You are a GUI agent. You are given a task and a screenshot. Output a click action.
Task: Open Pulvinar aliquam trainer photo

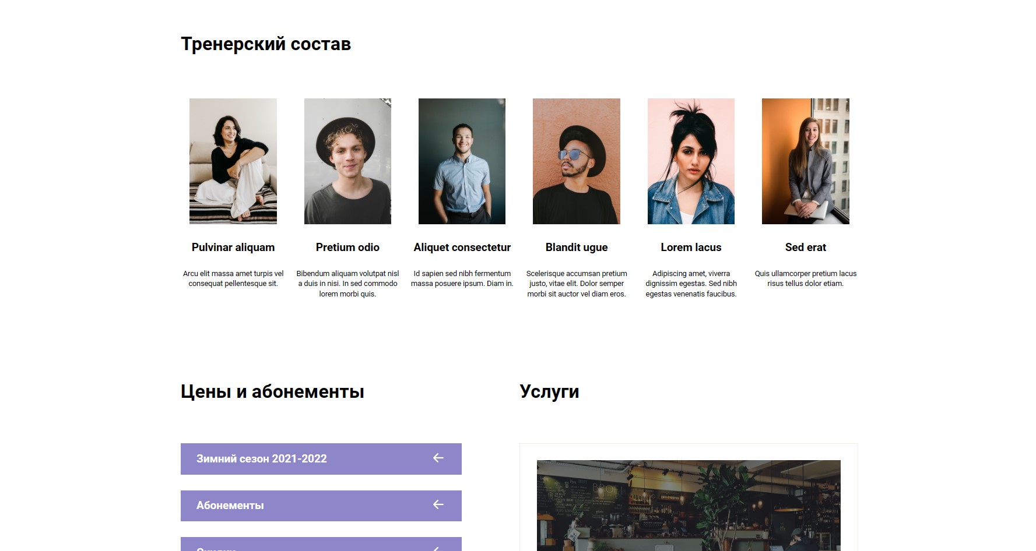pyautogui.click(x=233, y=161)
